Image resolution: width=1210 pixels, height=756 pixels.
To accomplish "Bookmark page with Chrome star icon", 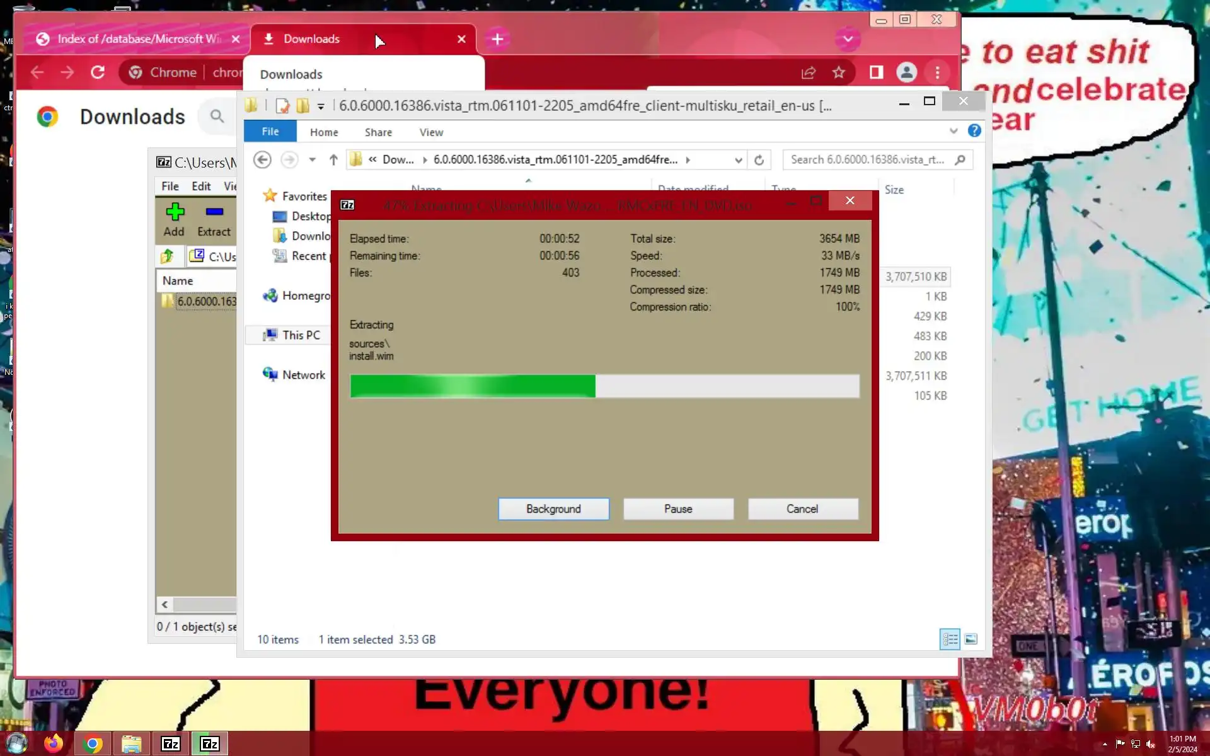I will 839,72.
